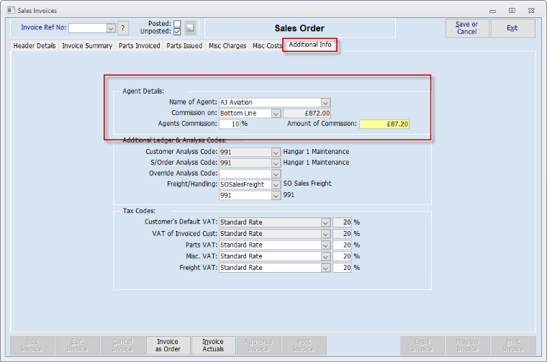Viewport: 547px width, 362px height.
Task: Click the Post Invoice button
Action: coord(304,345)
